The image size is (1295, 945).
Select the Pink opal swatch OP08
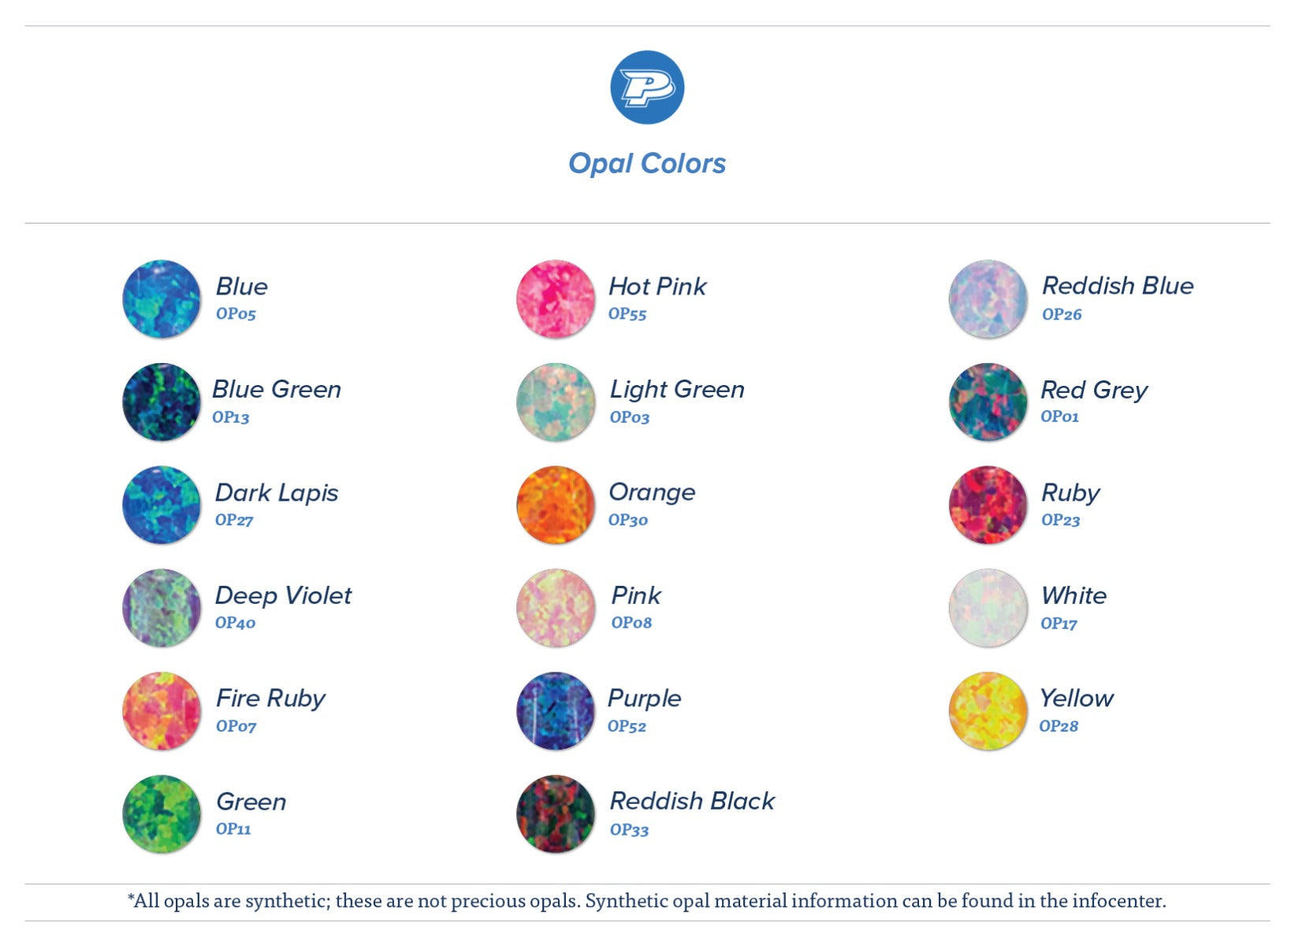click(x=556, y=608)
